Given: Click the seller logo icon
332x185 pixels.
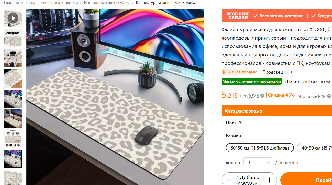Looking at the screenshot, I should point(287,72).
